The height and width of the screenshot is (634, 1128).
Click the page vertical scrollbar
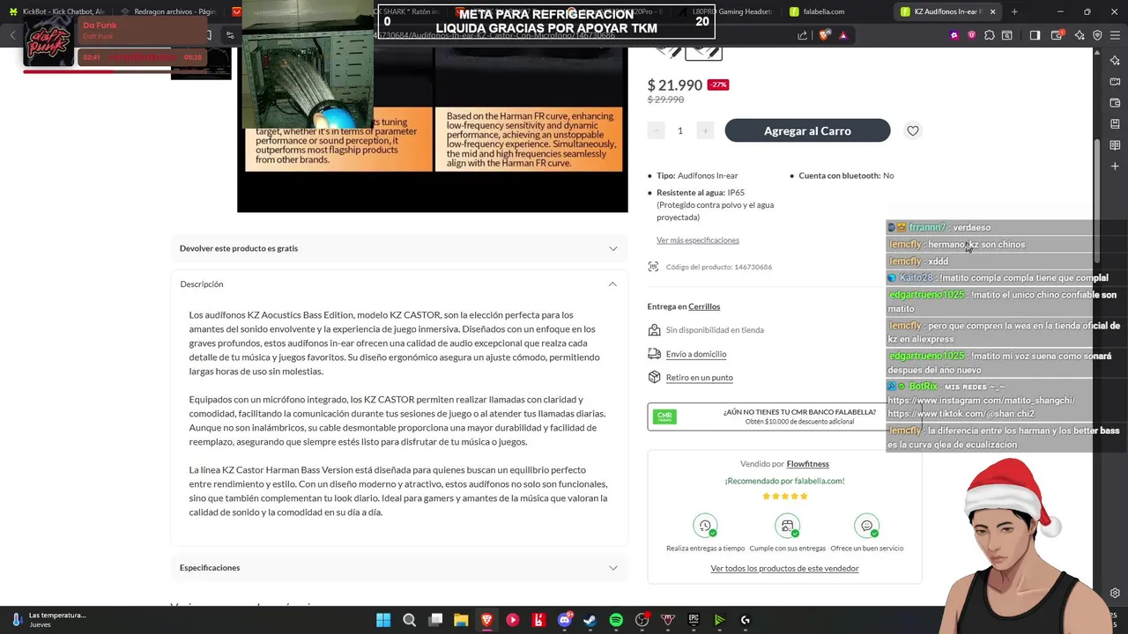[x=1097, y=201]
